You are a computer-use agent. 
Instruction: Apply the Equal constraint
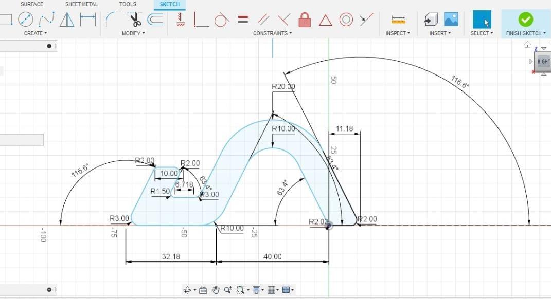243,20
